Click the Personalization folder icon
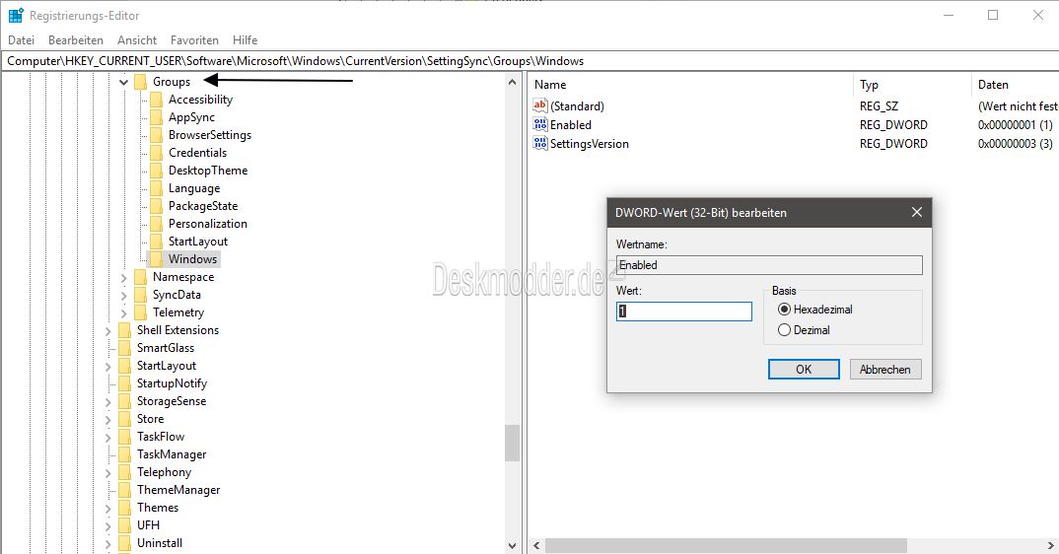1059x554 pixels. [x=156, y=224]
